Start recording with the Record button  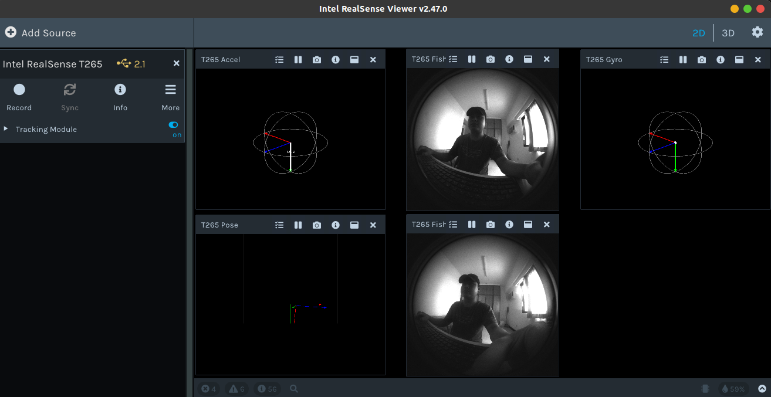pos(19,89)
